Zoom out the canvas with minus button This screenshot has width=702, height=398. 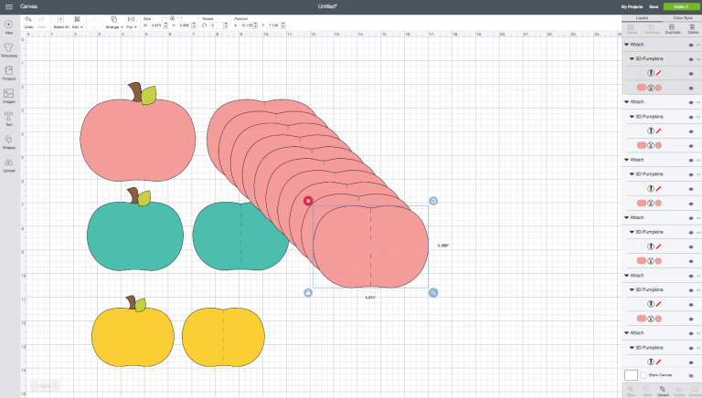pos(35,386)
